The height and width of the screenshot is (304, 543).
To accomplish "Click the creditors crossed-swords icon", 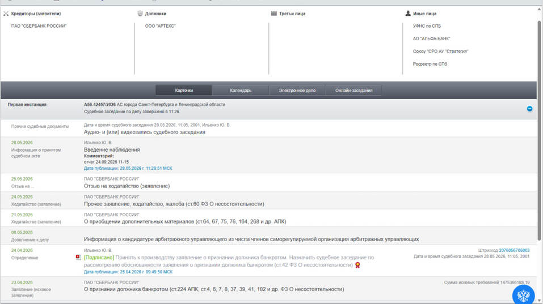I will [6, 14].
